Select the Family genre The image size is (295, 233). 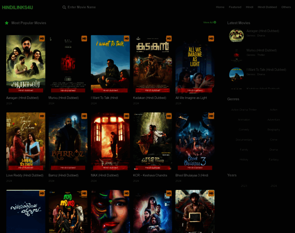(244, 150)
